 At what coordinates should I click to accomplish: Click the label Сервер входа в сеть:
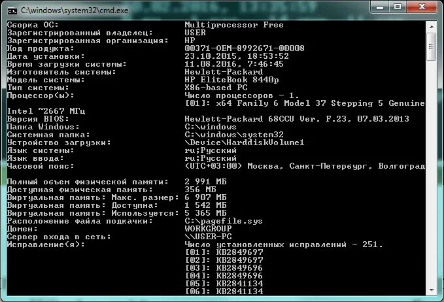(x=59, y=237)
